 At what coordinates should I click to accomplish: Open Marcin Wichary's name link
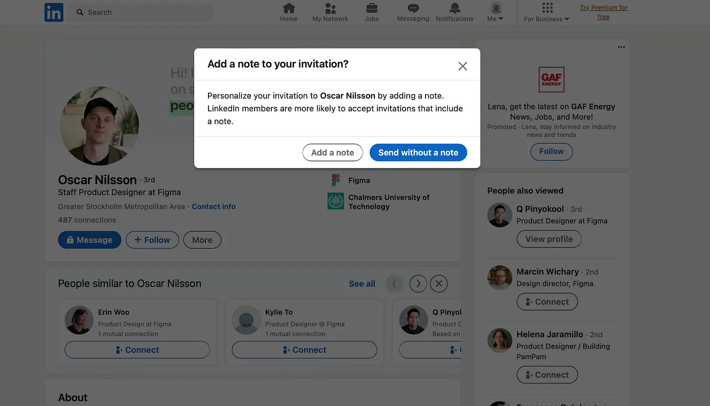pyautogui.click(x=548, y=271)
